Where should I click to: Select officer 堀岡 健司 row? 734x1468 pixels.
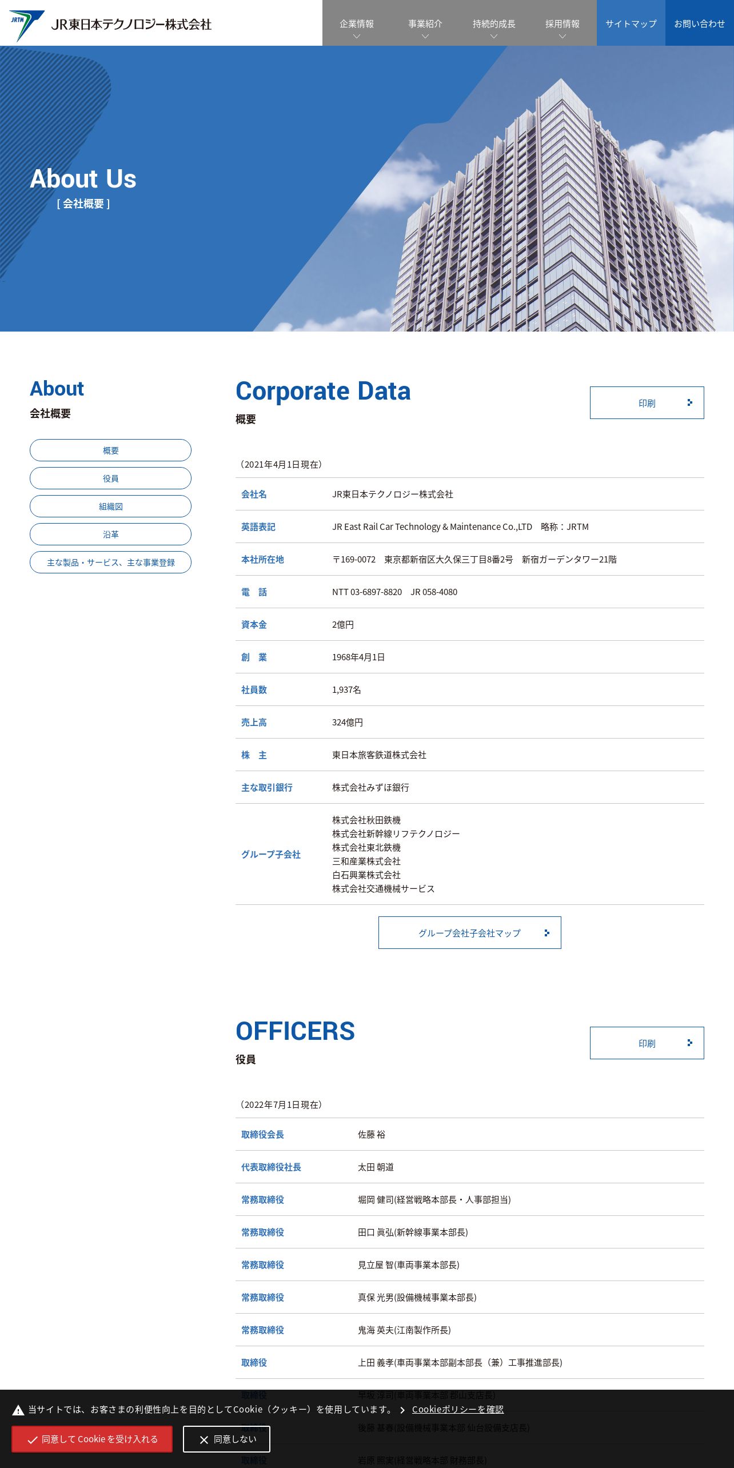(x=470, y=1200)
